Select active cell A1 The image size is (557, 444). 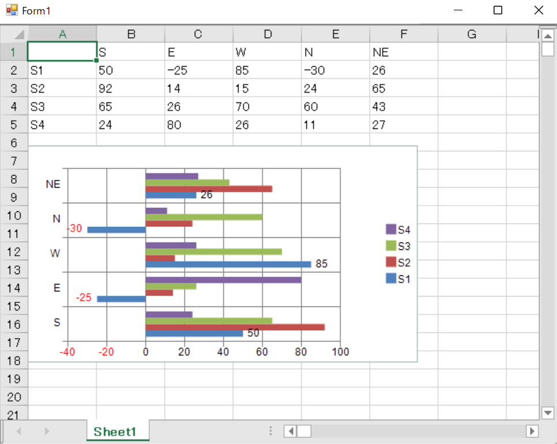point(62,52)
